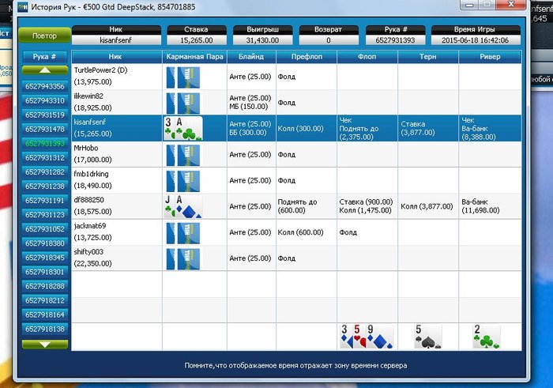Select hand 6527918345

click(45, 258)
